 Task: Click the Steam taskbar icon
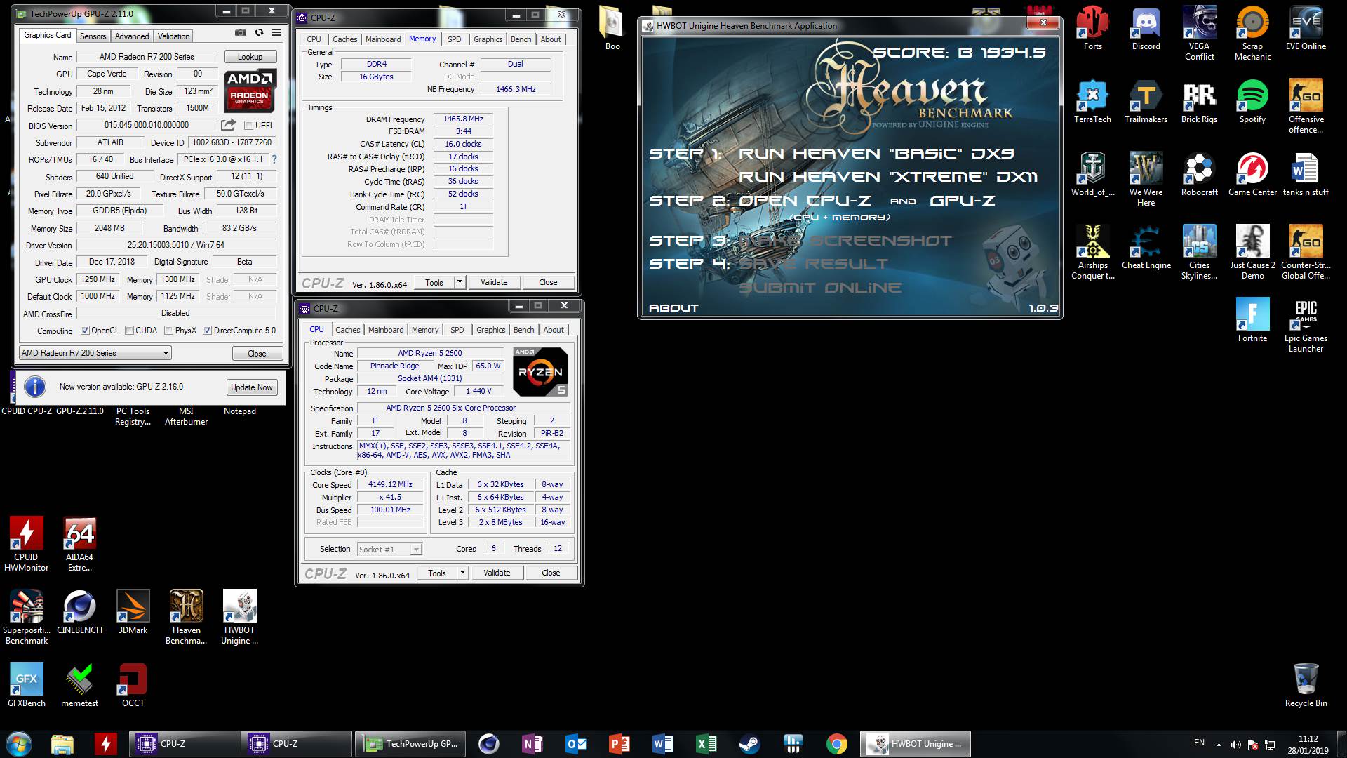pos(749,744)
